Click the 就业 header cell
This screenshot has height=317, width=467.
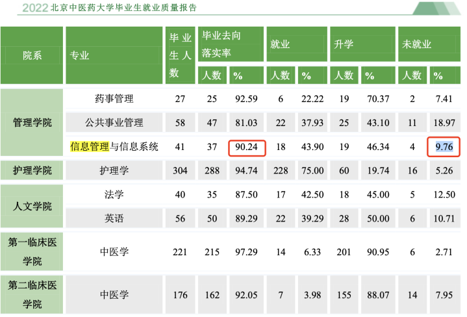[x=297, y=44]
